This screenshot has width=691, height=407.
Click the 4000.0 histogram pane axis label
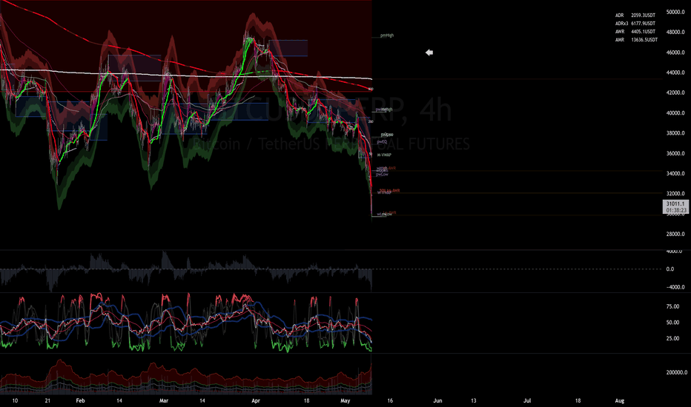point(675,252)
